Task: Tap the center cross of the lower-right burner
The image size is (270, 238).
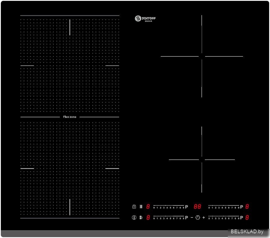Action: tap(202, 160)
